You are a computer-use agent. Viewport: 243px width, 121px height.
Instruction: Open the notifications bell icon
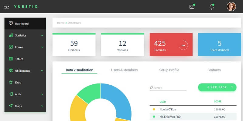pyautogui.click(x=211, y=7)
